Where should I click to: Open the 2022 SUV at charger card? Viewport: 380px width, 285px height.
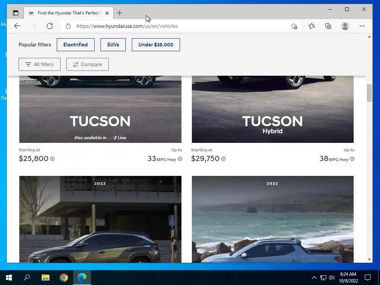click(100, 219)
